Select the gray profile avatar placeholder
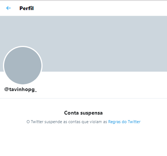Viewport: 167px width, 156px height. point(23,66)
